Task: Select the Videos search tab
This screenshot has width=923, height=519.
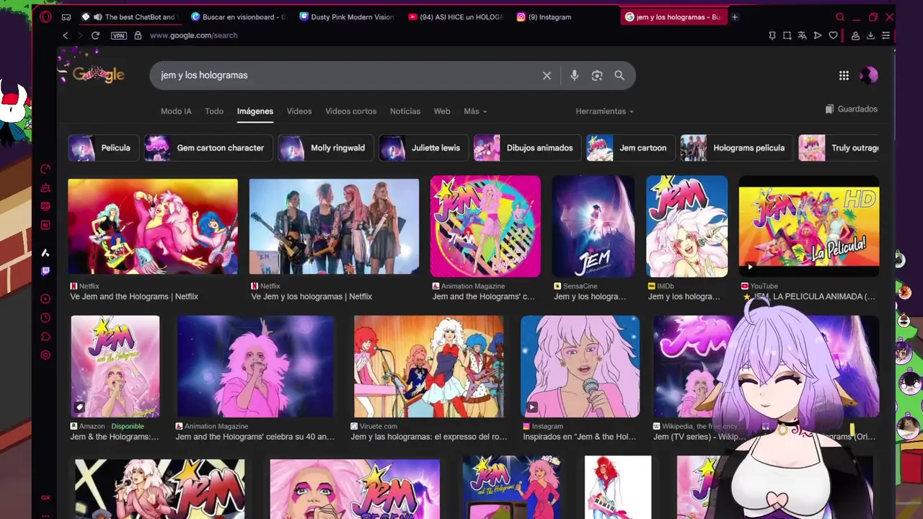Action: point(299,111)
